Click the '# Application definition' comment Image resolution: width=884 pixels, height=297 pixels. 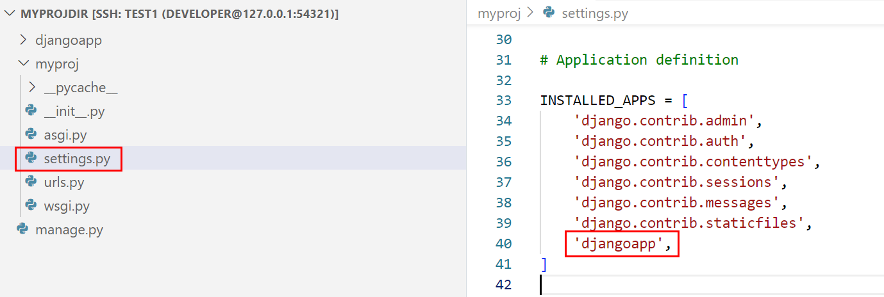(x=639, y=60)
